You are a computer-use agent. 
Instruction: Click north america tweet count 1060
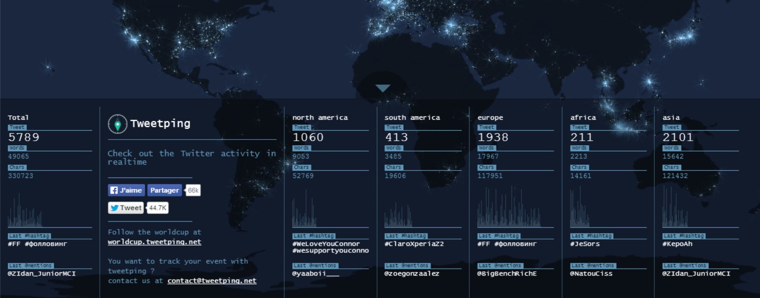(x=308, y=137)
